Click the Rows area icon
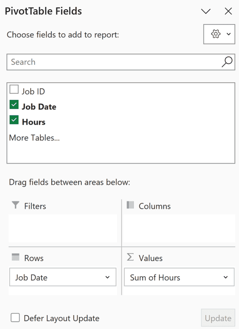Viewport: 239px width, 329px height. [15, 257]
